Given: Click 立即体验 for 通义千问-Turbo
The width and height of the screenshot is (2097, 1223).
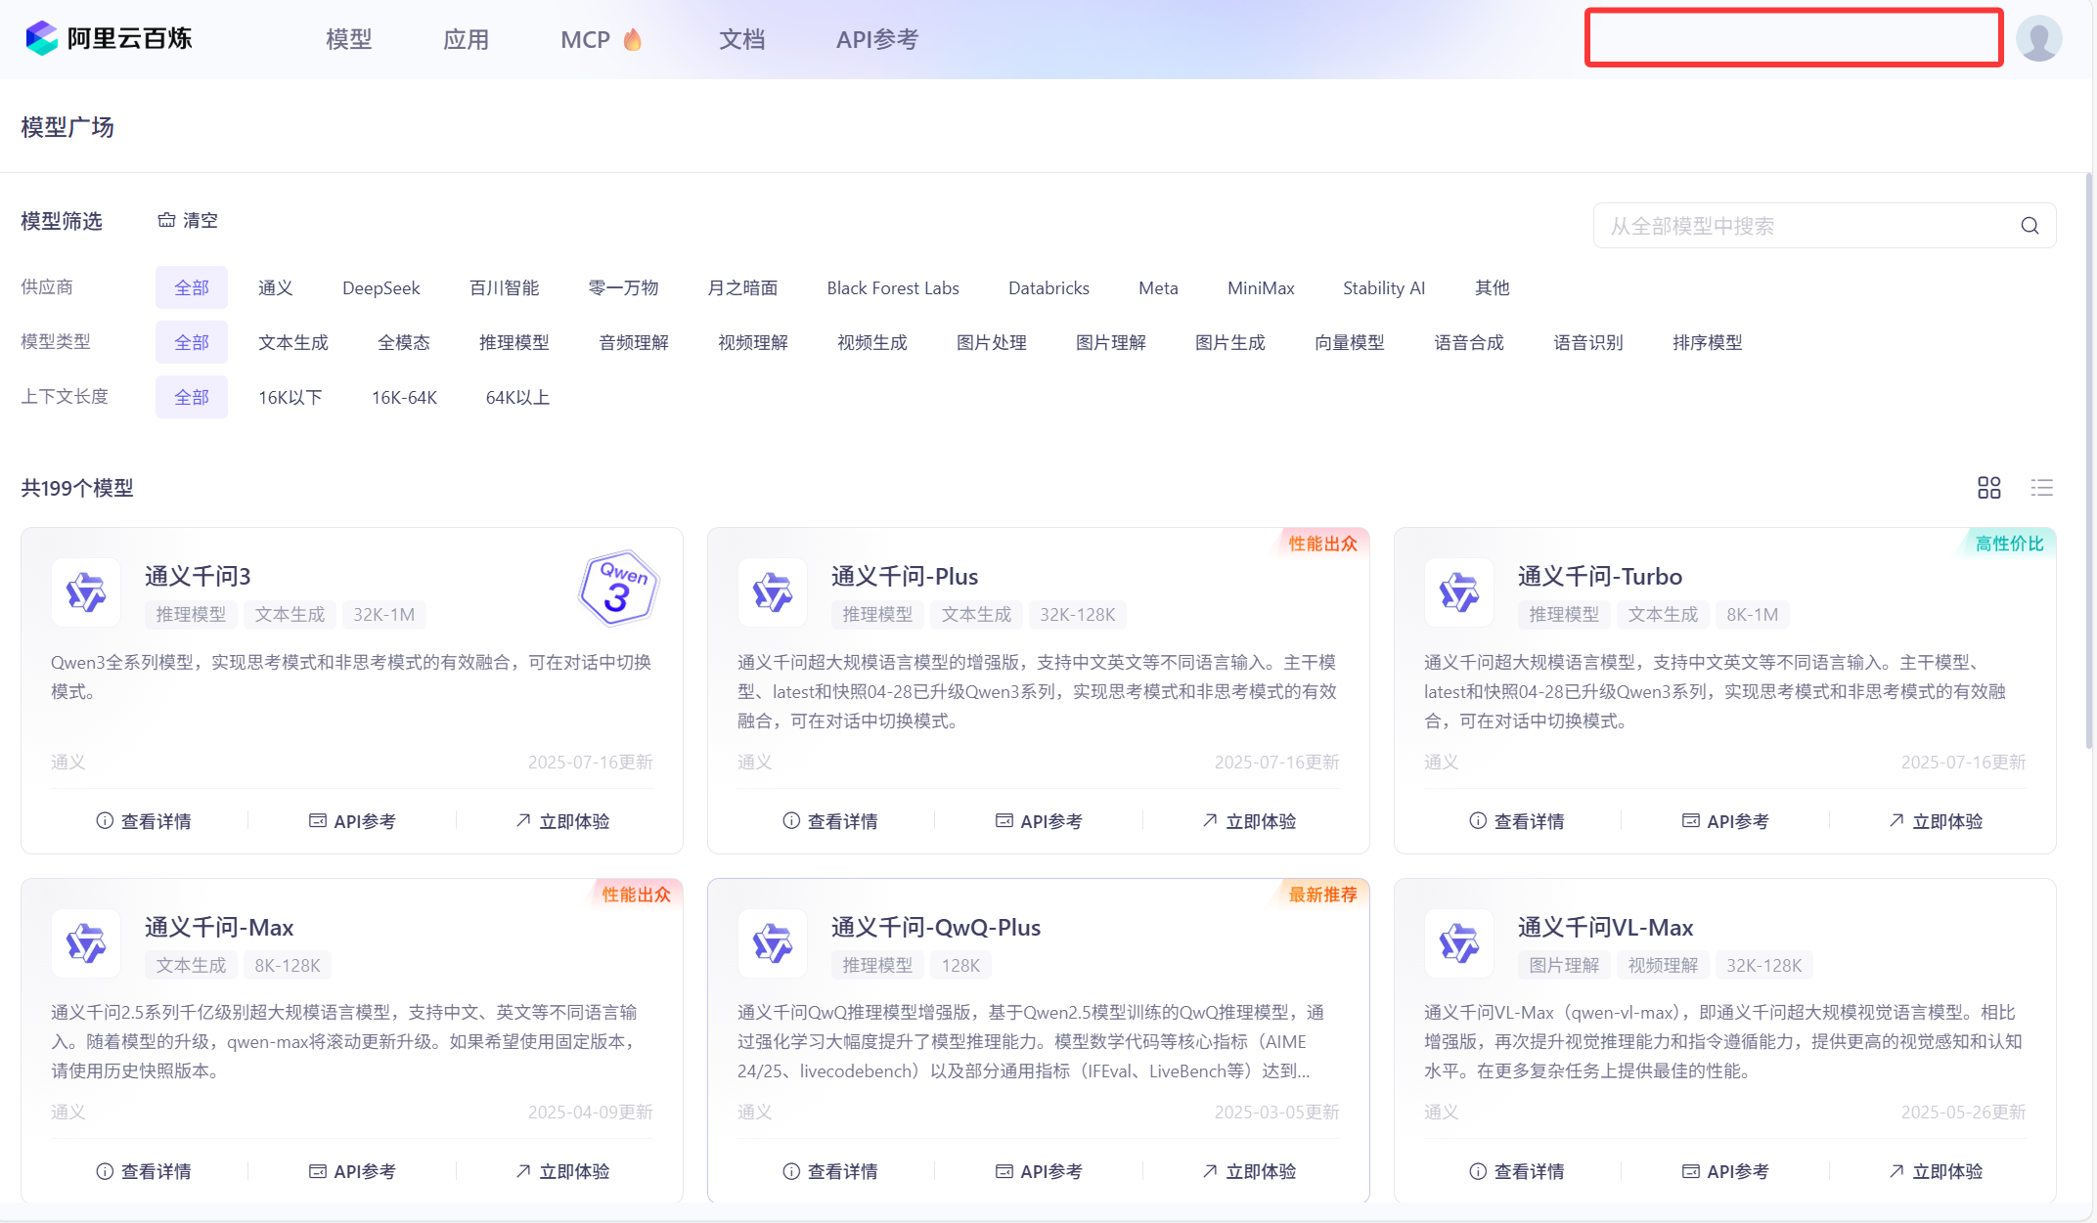Looking at the screenshot, I should click(1936, 821).
